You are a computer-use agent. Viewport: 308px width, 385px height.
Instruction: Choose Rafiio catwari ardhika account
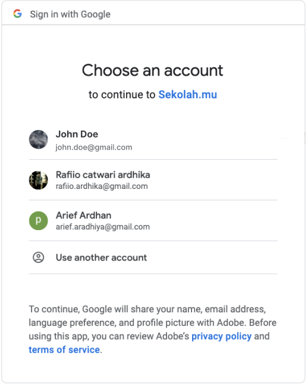point(153,180)
